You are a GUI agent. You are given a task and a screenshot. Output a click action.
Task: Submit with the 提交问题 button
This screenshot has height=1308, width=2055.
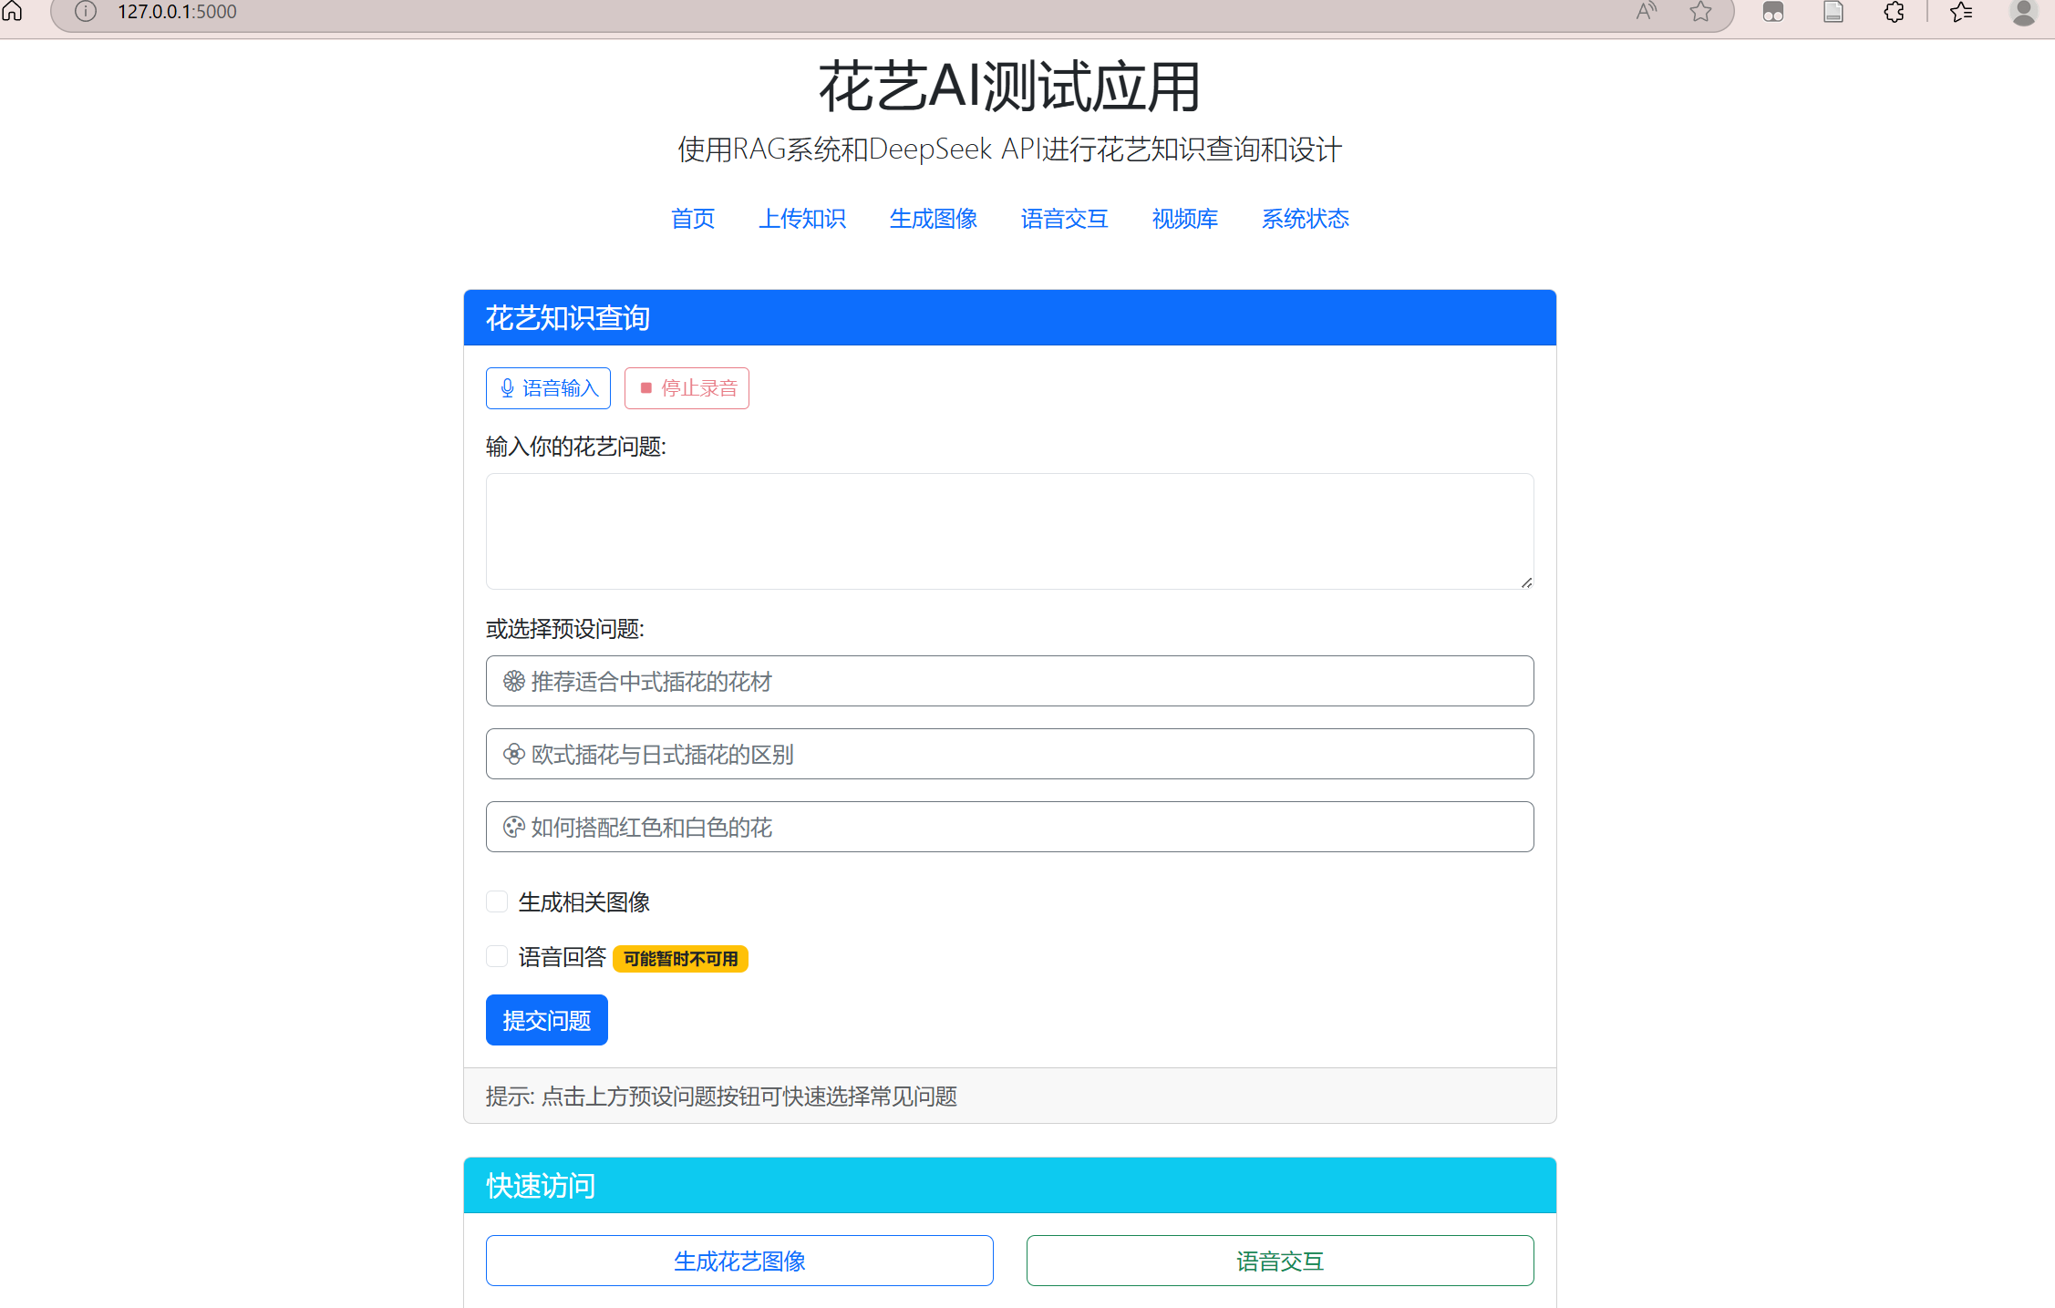pyautogui.click(x=546, y=1020)
